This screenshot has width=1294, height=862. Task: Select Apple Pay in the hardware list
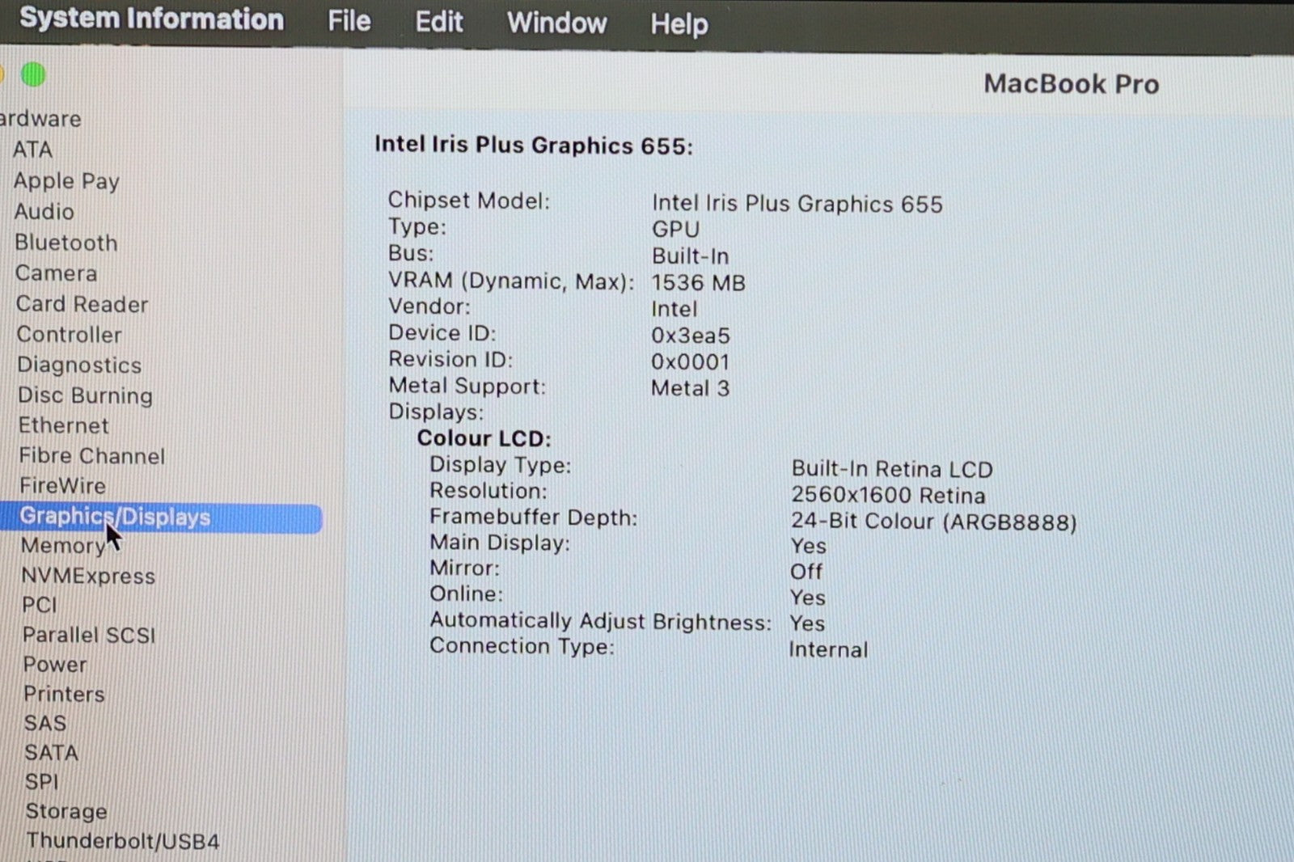[x=66, y=181]
